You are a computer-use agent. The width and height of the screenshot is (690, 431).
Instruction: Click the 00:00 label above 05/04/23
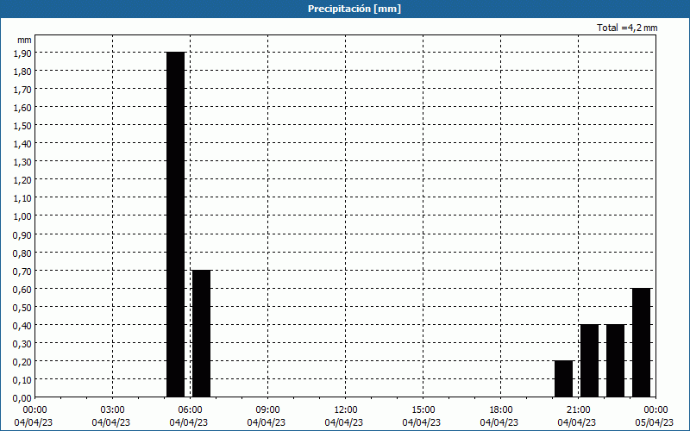pyautogui.click(x=655, y=410)
